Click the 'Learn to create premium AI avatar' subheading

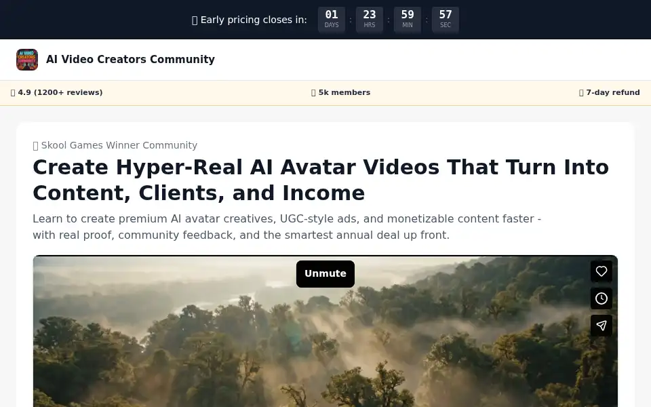[286, 227]
